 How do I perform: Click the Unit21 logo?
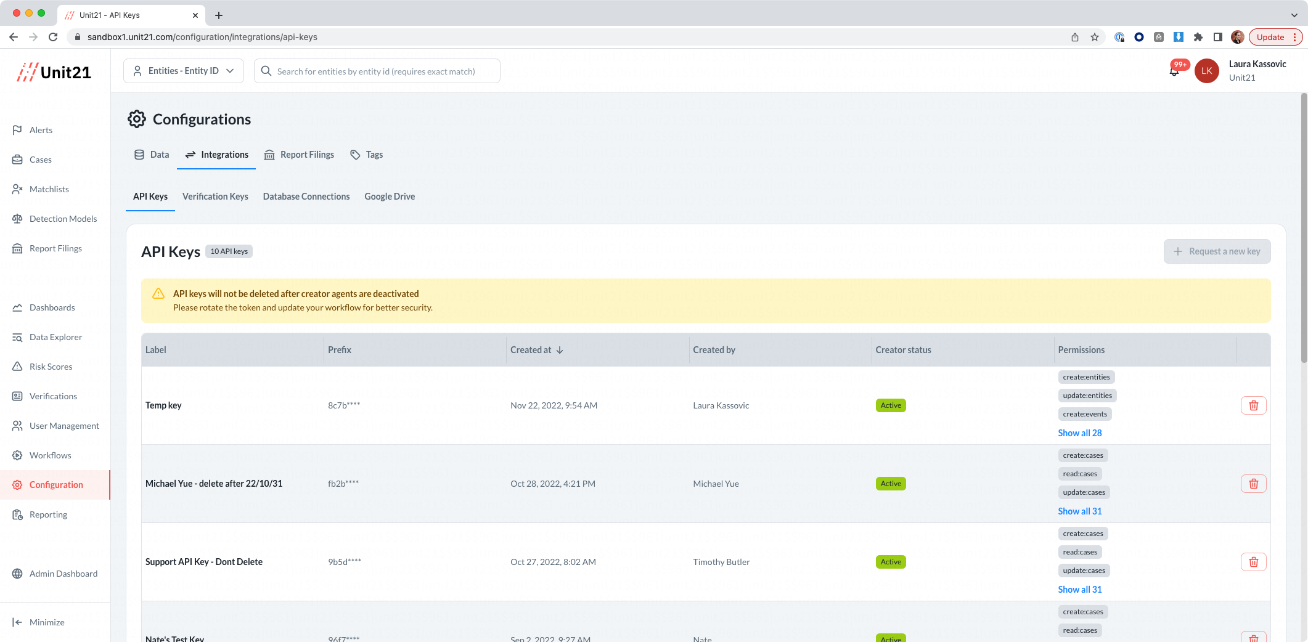[54, 72]
